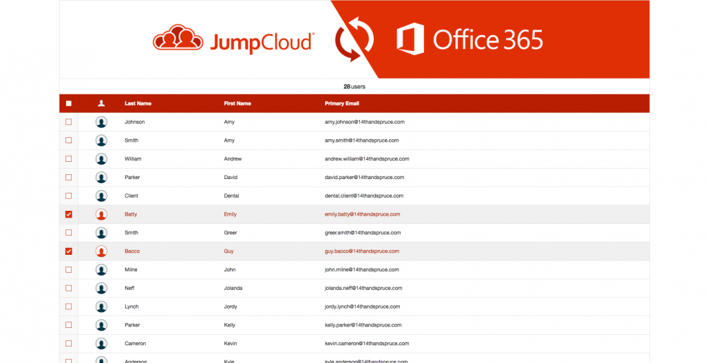Click the user icon in table header
The height and width of the screenshot is (363, 709).
click(101, 103)
